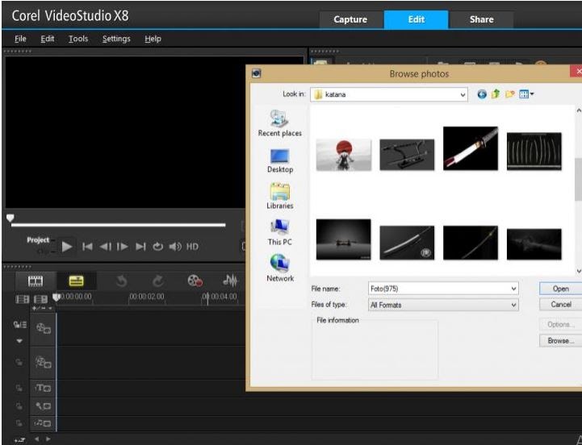Open the File menu
This screenshot has height=445, width=582.
point(20,39)
